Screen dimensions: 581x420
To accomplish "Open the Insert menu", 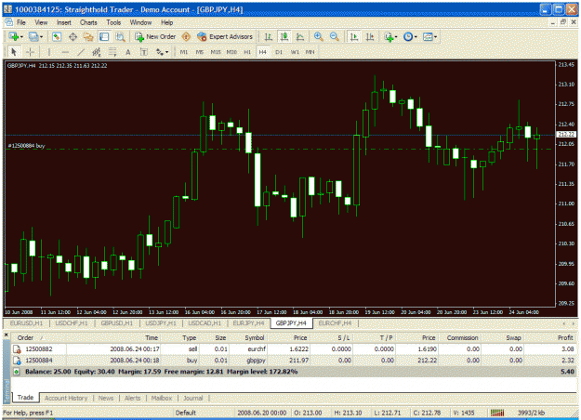I will tap(64, 22).
